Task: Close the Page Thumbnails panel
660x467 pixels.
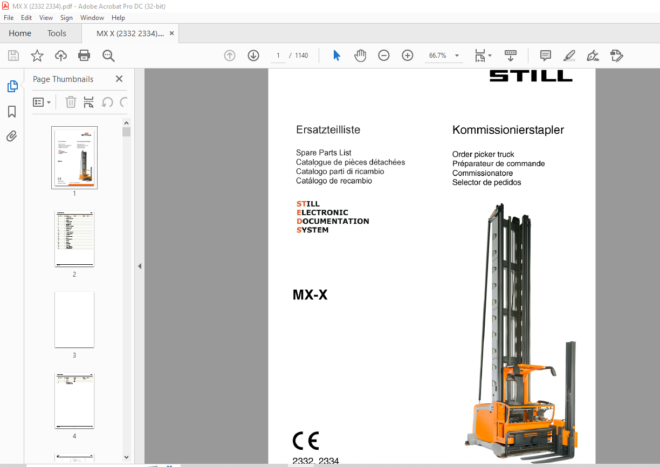Action: click(119, 79)
